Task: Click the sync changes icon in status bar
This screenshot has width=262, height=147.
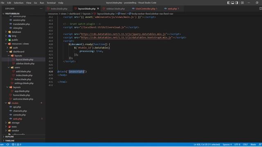Action: tap(8, 145)
